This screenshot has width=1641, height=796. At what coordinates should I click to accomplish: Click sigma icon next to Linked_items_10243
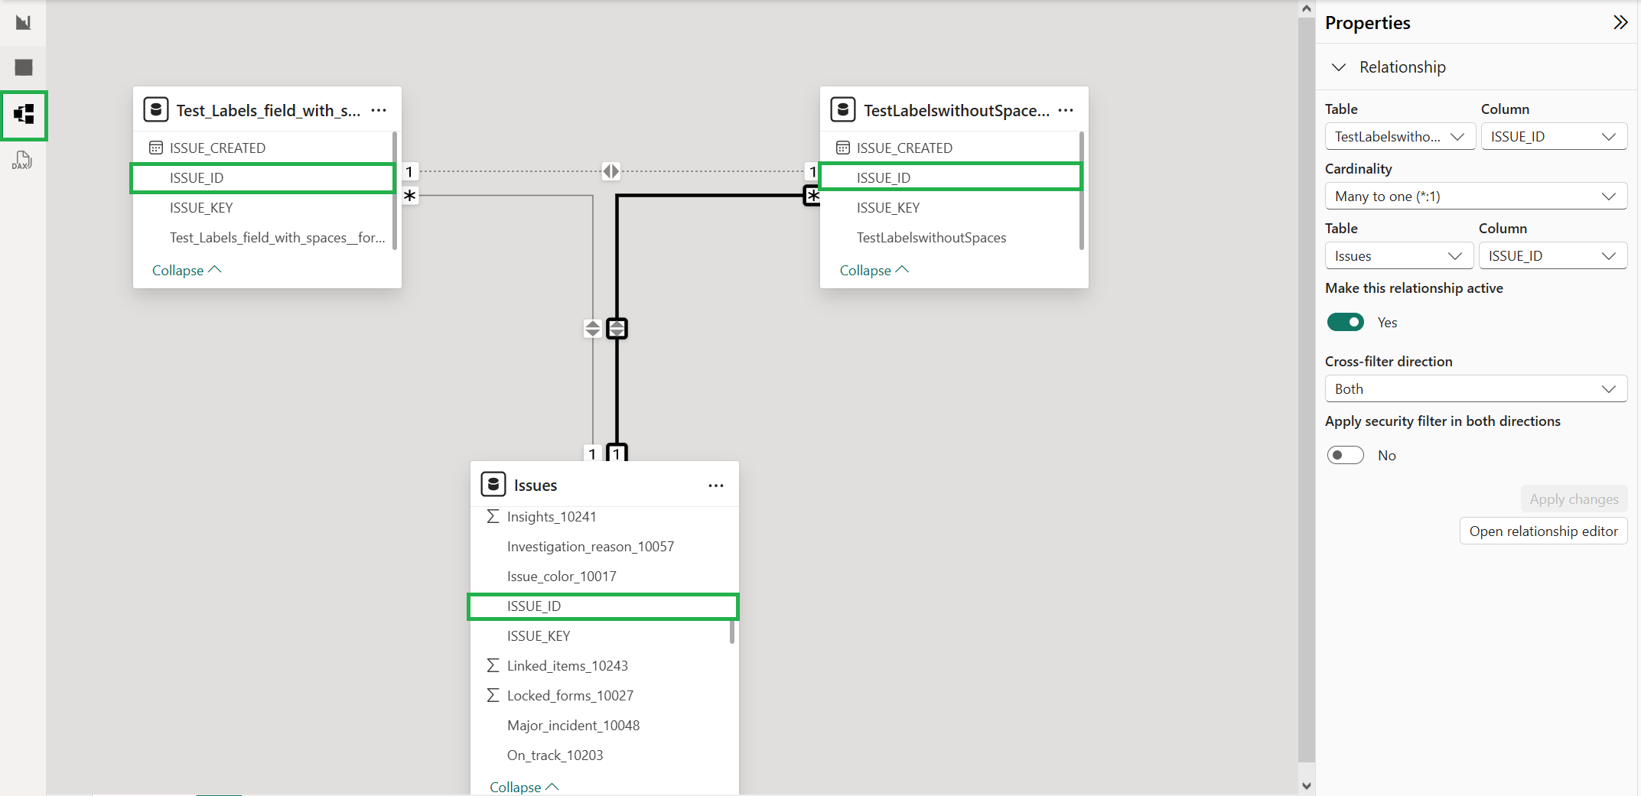[x=493, y=666]
